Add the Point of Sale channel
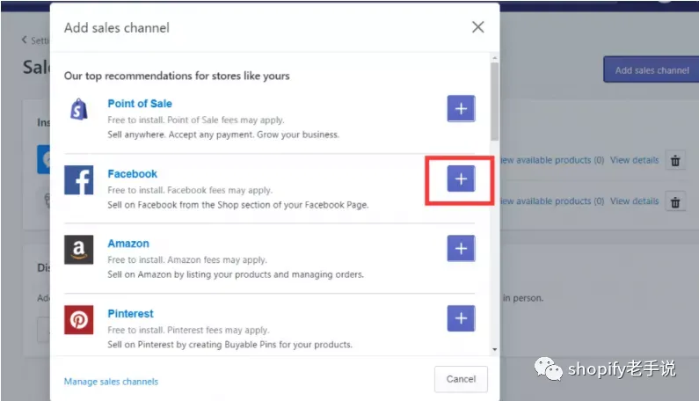 coord(461,108)
